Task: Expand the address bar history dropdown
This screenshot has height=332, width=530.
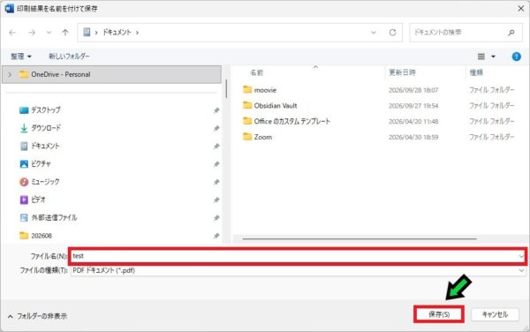Action: pyautogui.click(x=374, y=33)
